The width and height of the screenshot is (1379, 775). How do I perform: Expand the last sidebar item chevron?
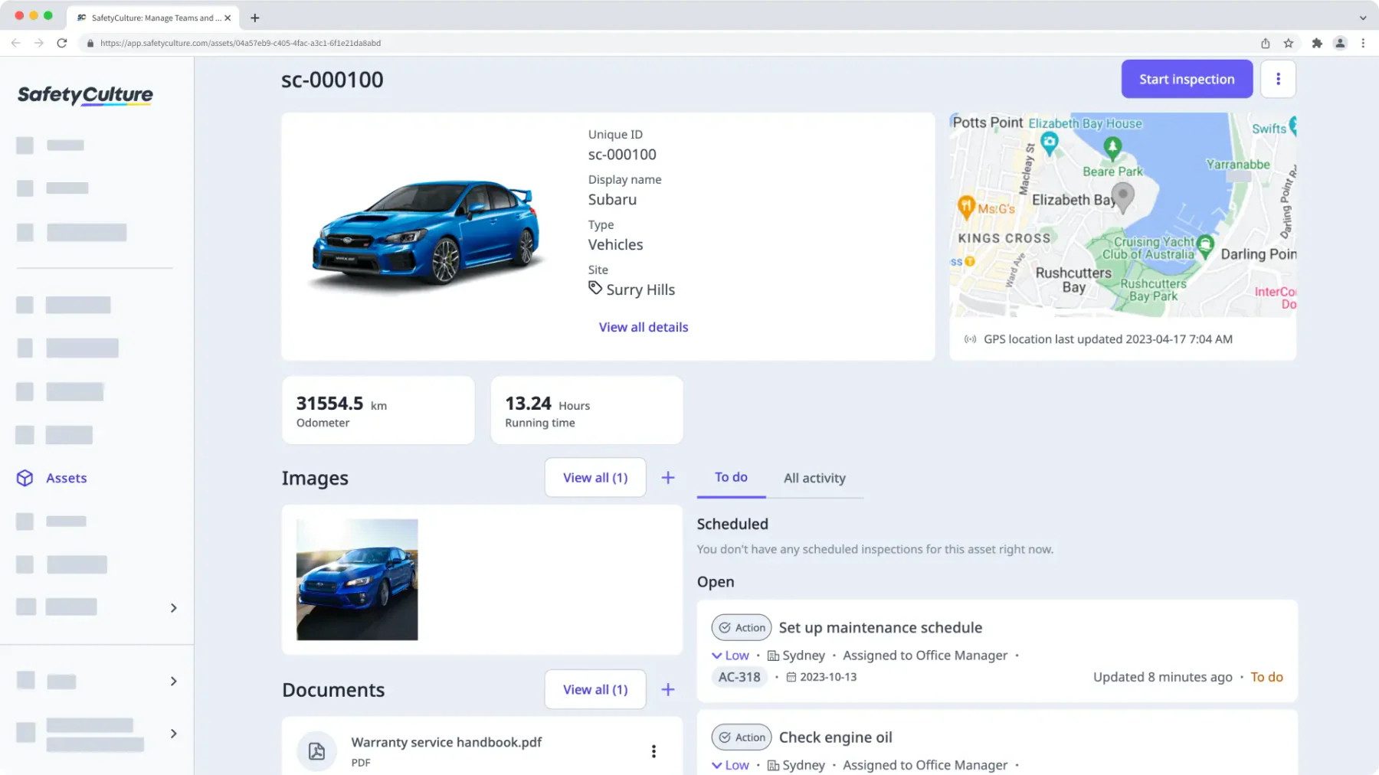point(173,734)
